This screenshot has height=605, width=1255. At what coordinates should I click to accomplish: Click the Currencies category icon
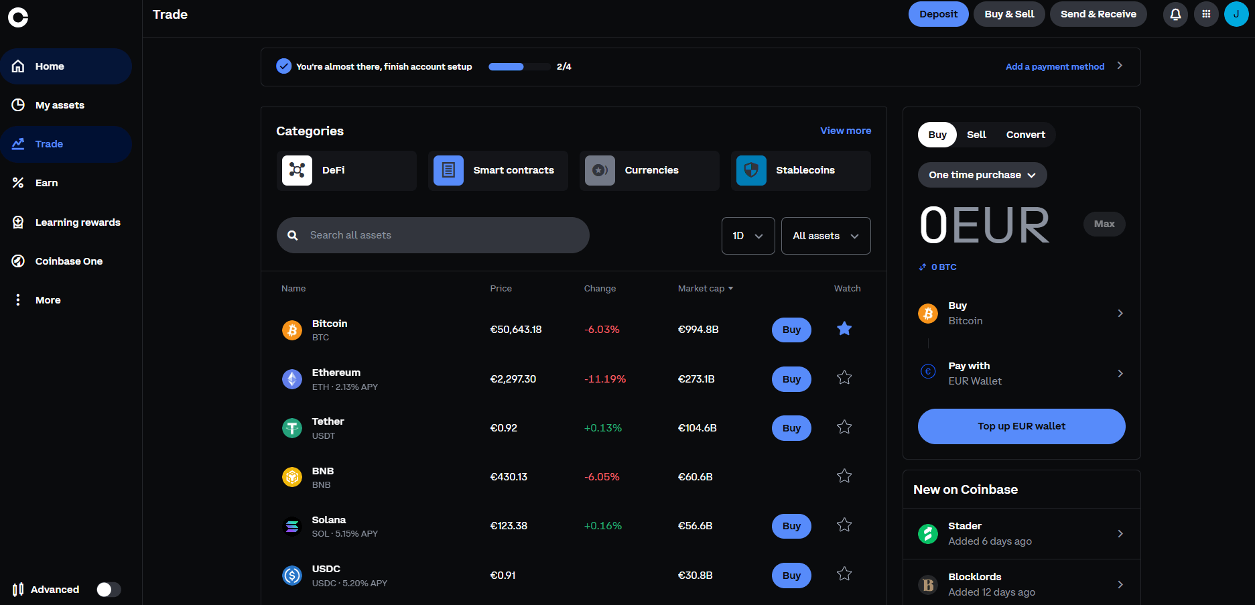click(x=600, y=170)
